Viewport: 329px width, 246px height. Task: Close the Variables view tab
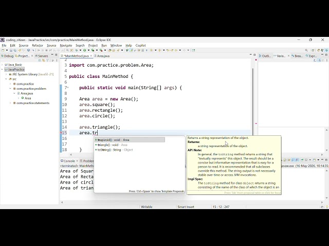pyautogui.click(x=288, y=56)
